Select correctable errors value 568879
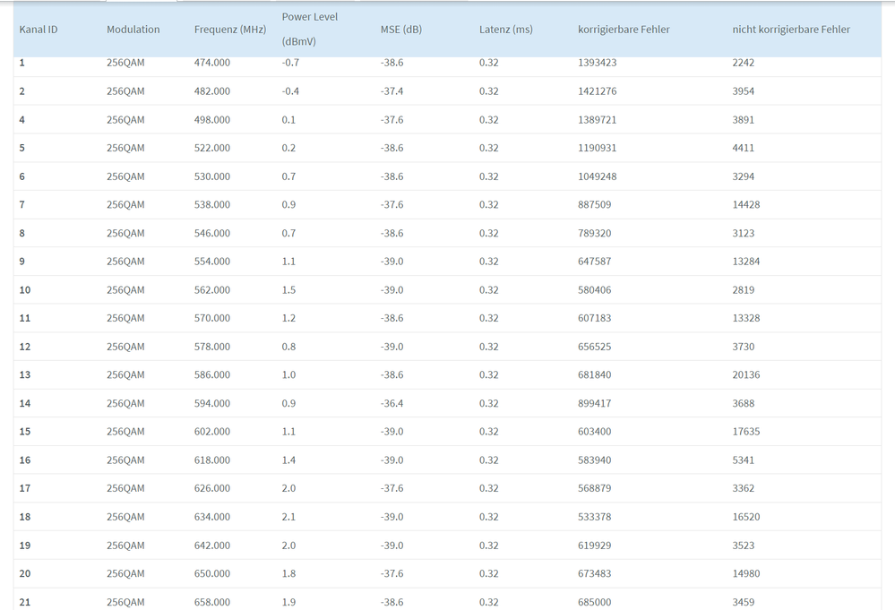Image resolution: width=895 pixels, height=610 pixels. [594, 488]
